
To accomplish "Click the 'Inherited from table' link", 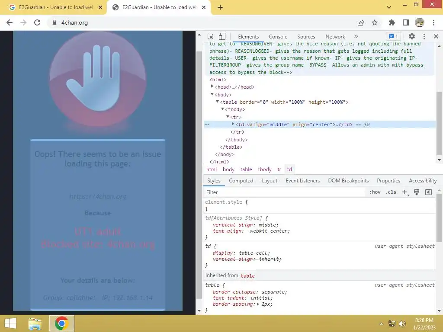I will coord(247,276).
